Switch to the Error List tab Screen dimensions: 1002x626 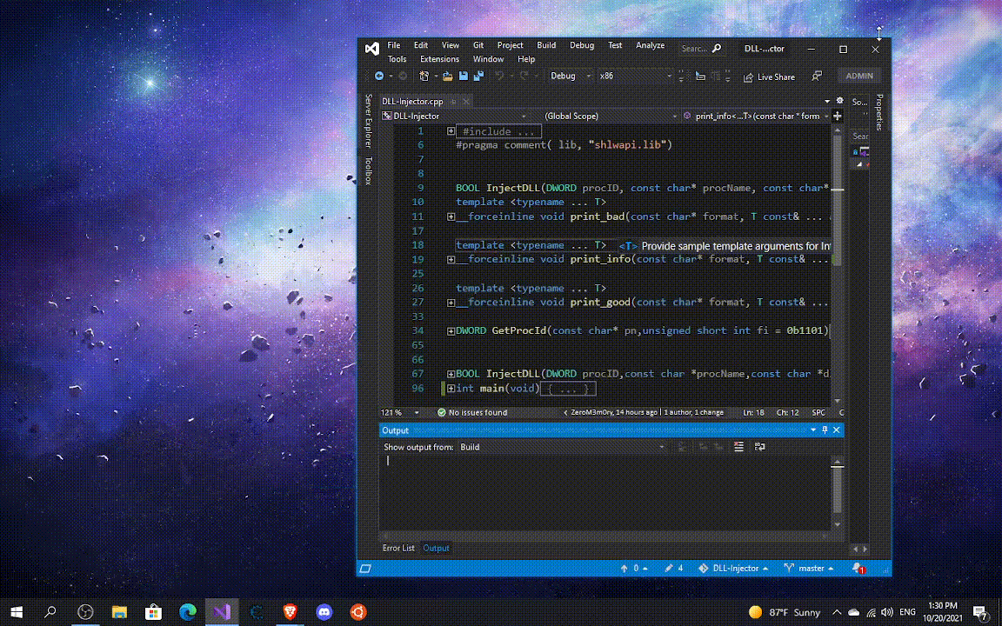398,548
